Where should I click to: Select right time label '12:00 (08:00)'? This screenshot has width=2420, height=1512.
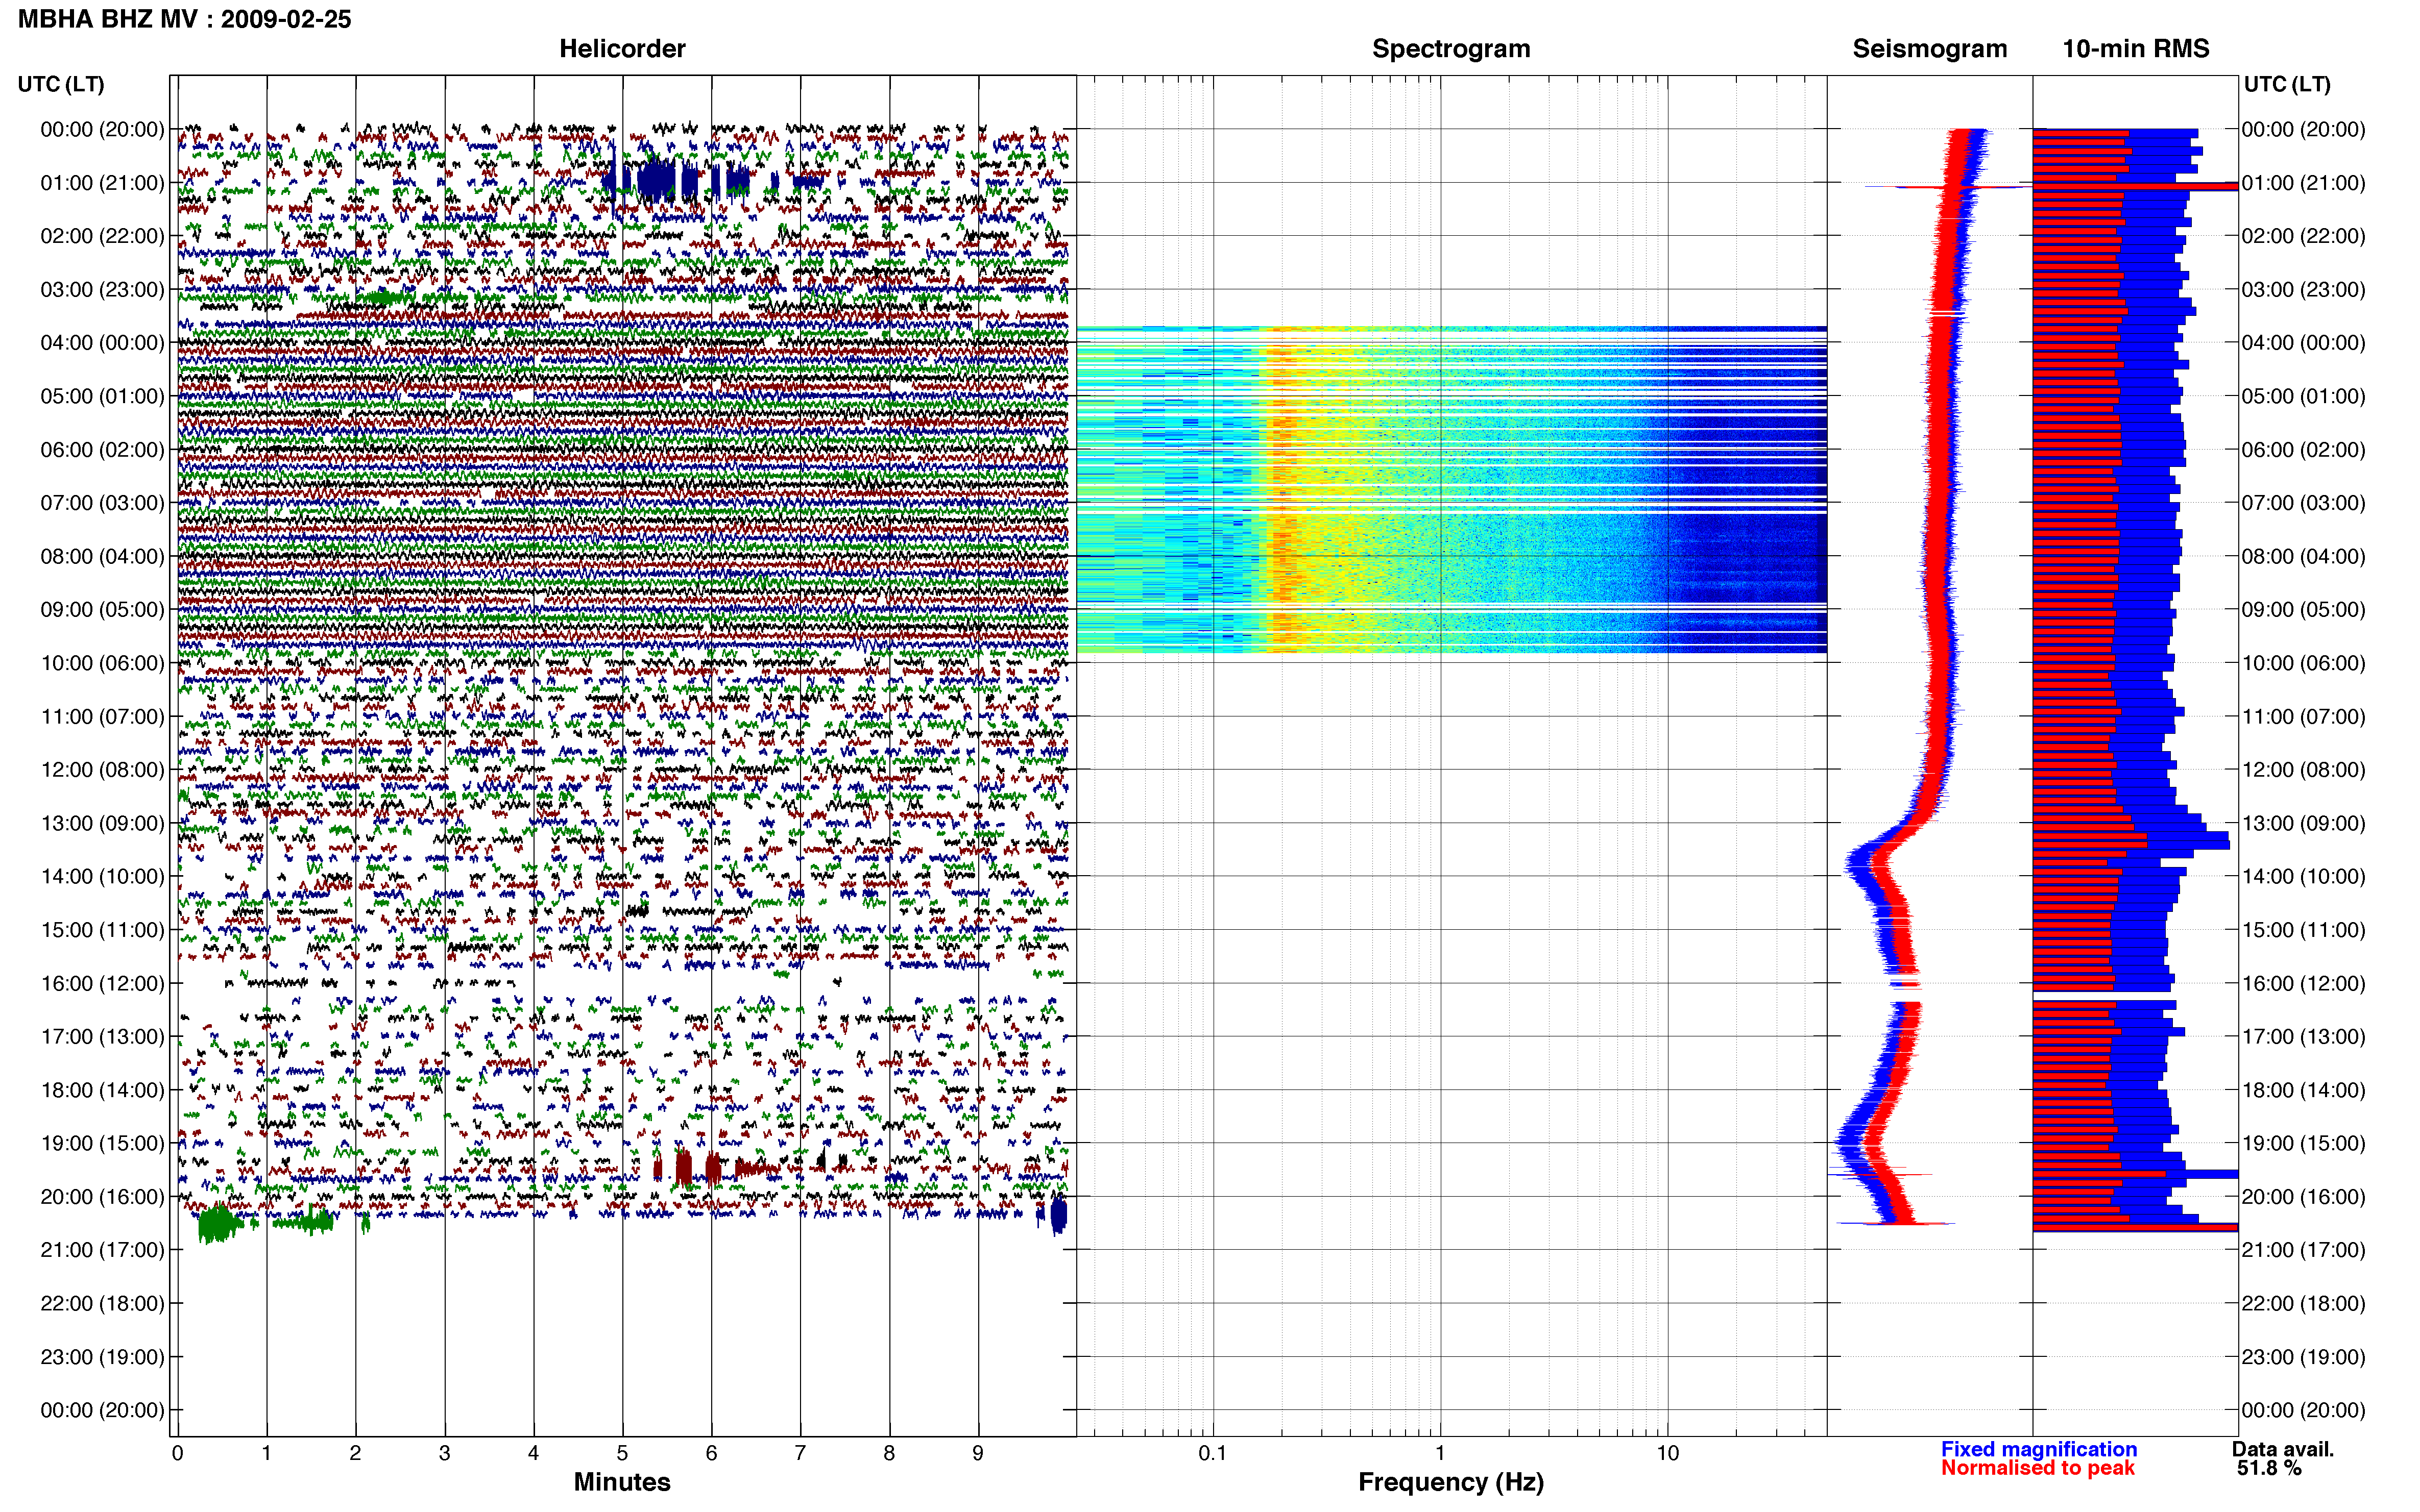(2304, 770)
